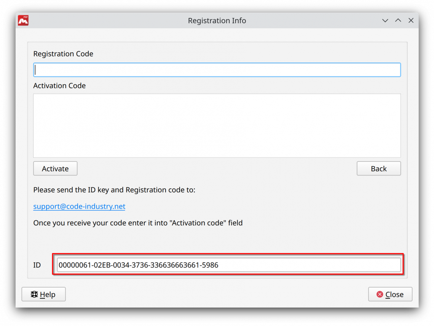Click the Close button at bottom right
The width and height of the screenshot is (434, 326).
[390, 294]
